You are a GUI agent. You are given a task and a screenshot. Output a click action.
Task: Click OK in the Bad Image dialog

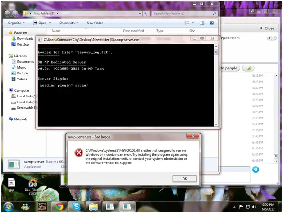(184, 179)
